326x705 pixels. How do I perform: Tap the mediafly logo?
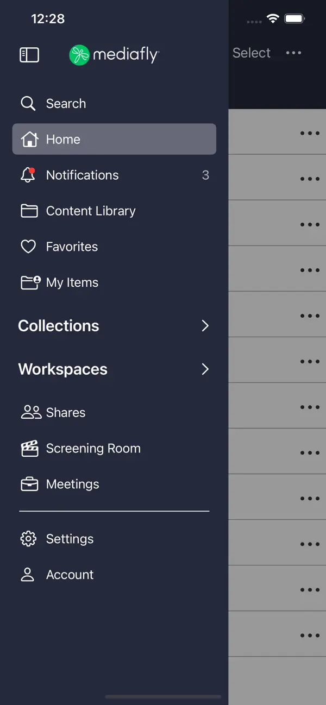click(114, 55)
